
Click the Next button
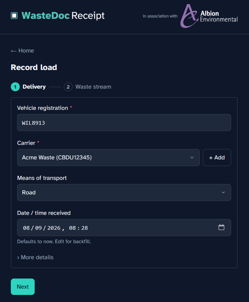click(23, 287)
